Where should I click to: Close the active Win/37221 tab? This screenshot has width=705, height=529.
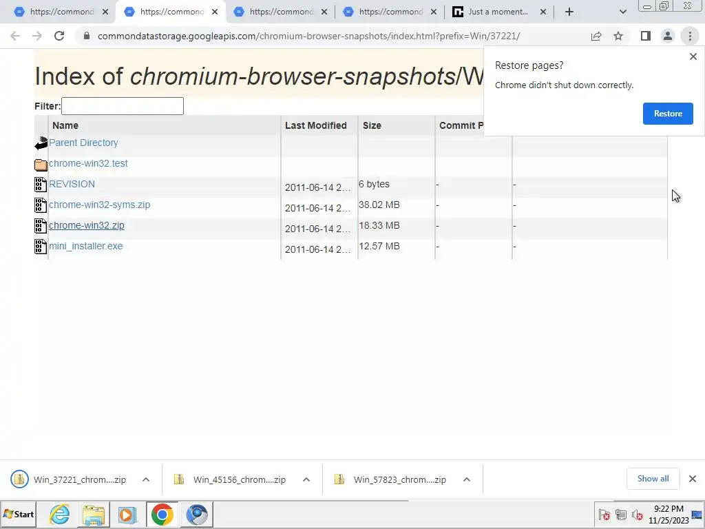215,12
